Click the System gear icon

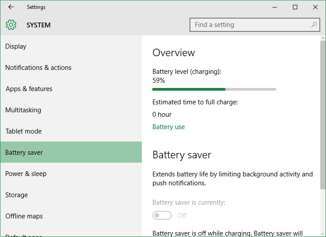(11, 25)
